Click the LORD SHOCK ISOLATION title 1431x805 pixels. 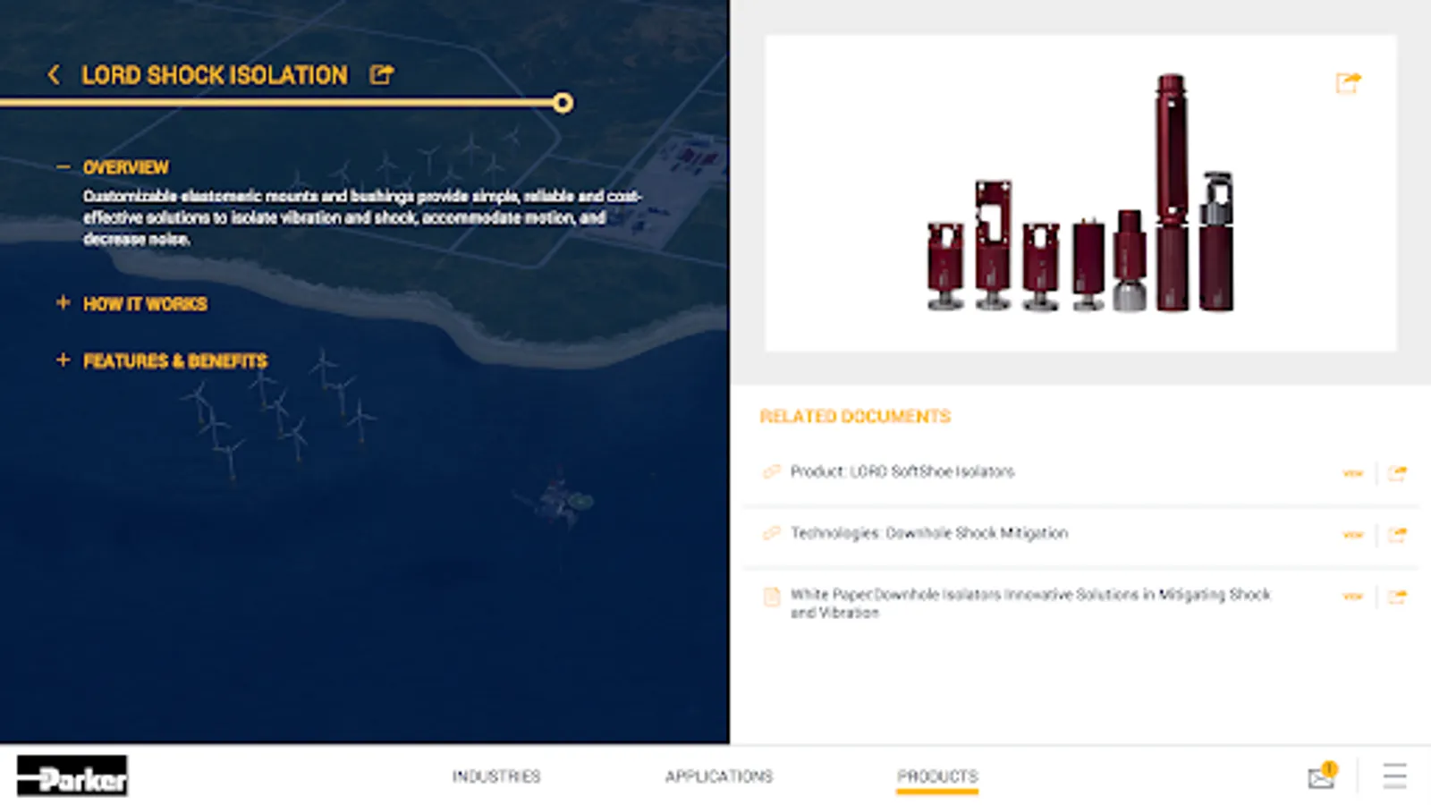tap(215, 75)
